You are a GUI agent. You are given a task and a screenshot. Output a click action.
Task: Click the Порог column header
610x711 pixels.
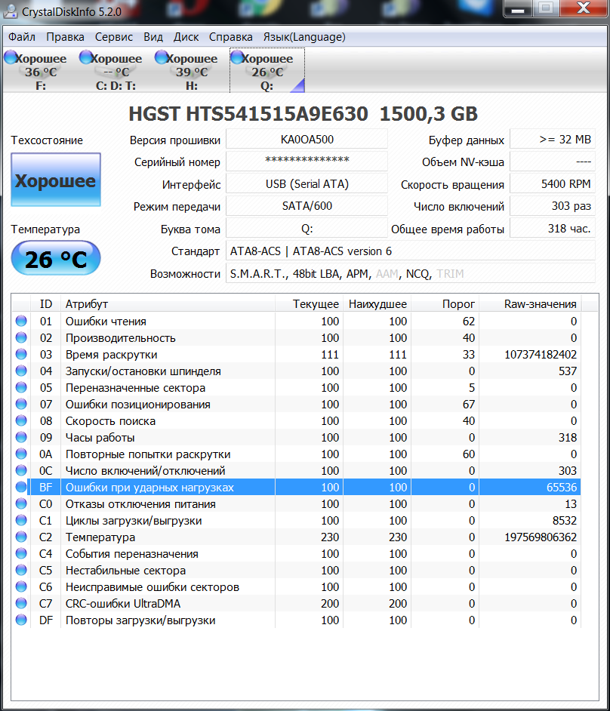[x=445, y=304]
